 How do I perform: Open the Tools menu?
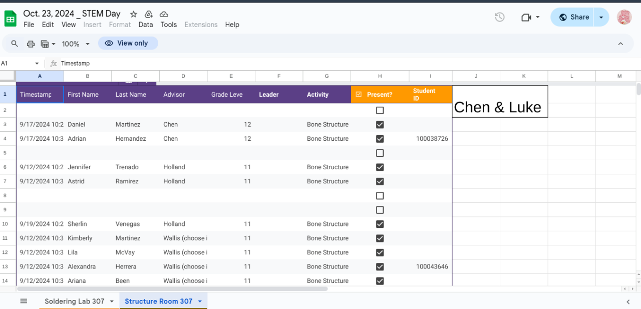click(x=169, y=25)
